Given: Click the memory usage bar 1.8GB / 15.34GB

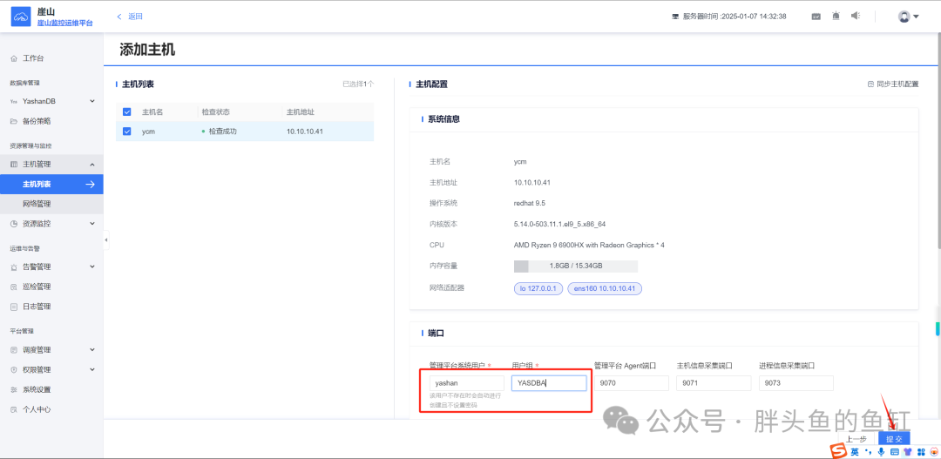Looking at the screenshot, I should pos(576,266).
